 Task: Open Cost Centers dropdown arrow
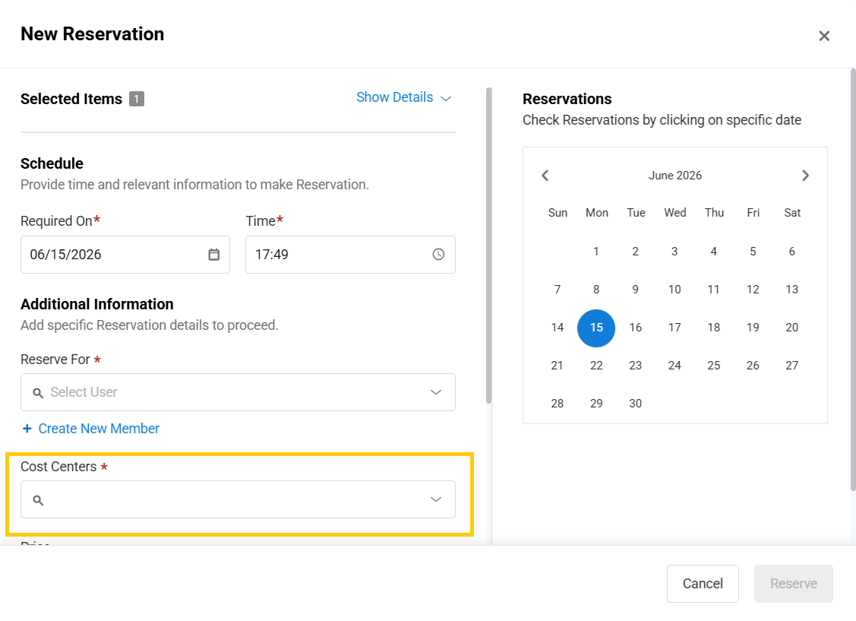pos(436,499)
